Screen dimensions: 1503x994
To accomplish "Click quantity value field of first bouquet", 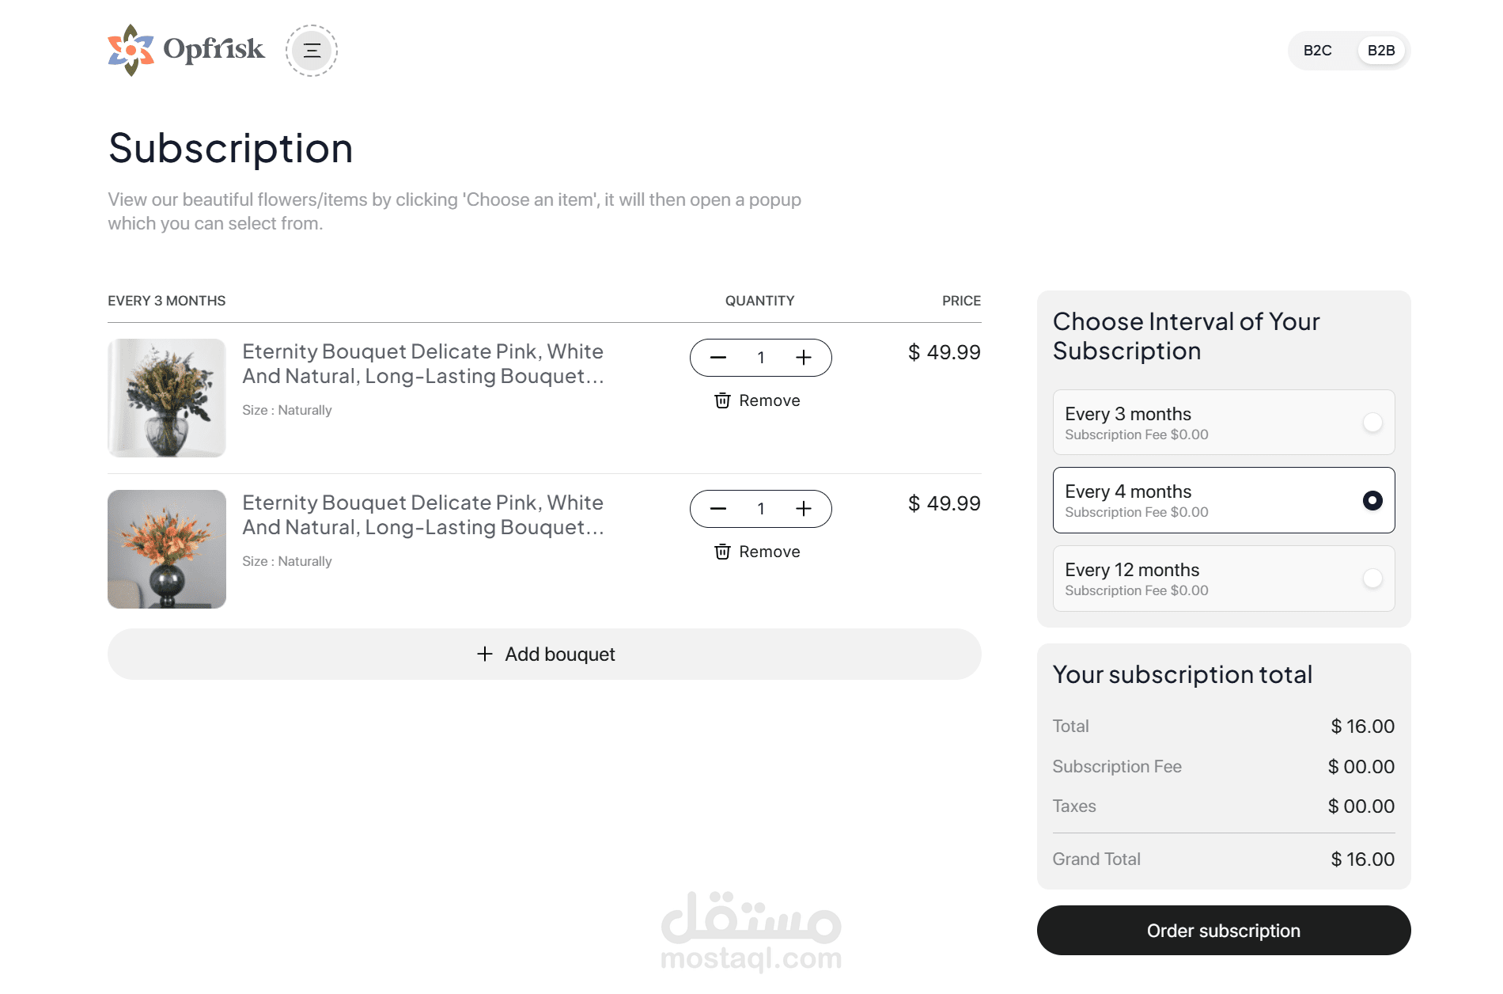I will [761, 358].
